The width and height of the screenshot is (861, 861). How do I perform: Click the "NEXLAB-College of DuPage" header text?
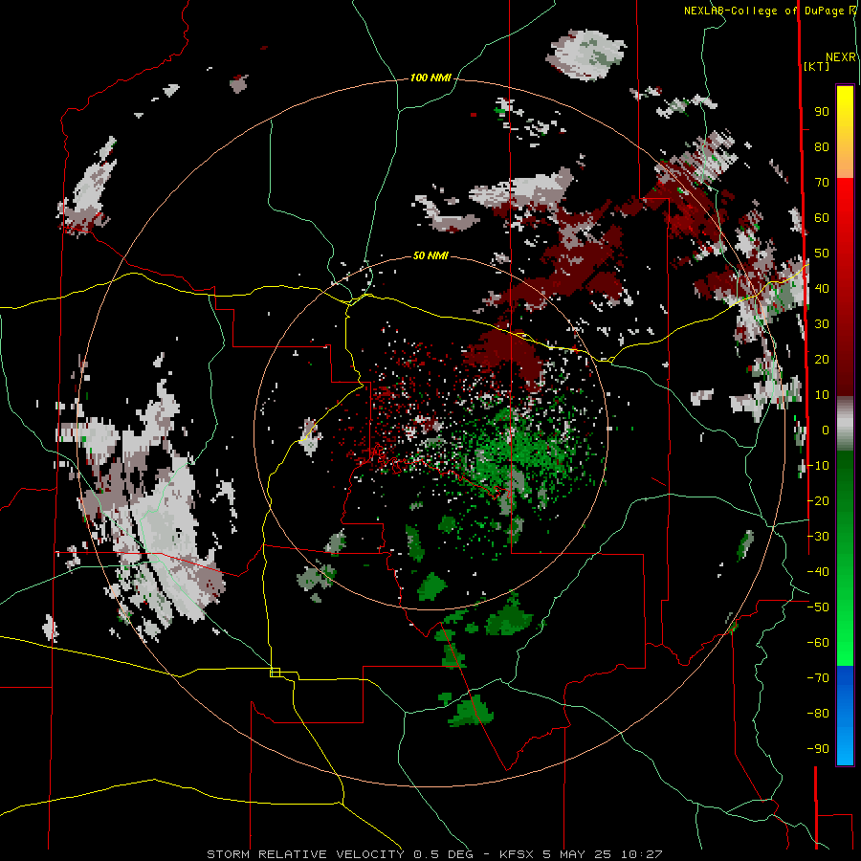(x=763, y=11)
